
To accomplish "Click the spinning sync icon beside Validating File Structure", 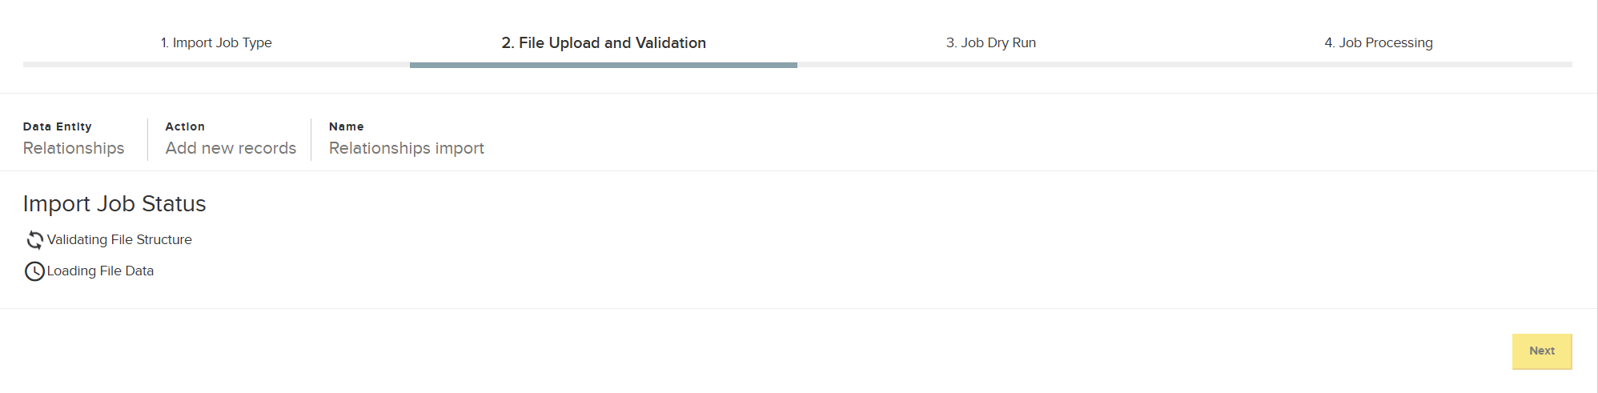I will (x=34, y=239).
